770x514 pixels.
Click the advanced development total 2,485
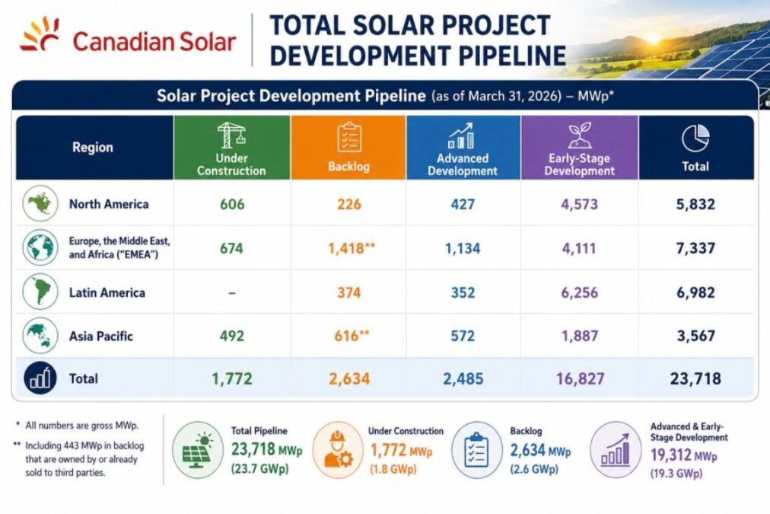(463, 379)
